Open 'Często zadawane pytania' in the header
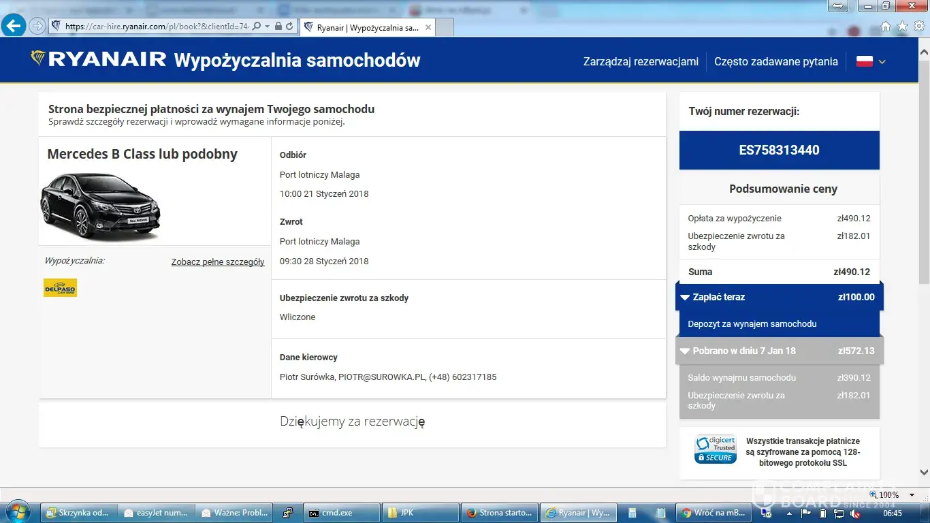The image size is (930, 523). tap(775, 61)
